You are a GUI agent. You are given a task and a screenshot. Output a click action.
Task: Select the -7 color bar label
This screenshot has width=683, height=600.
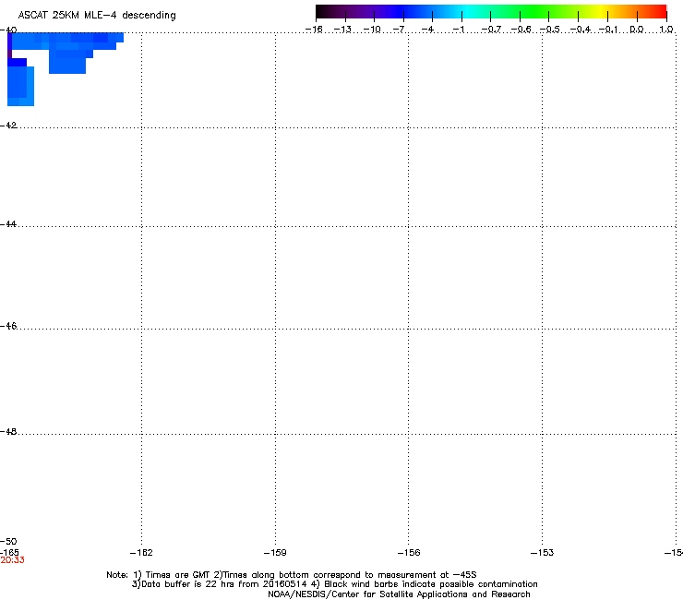coord(399,30)
